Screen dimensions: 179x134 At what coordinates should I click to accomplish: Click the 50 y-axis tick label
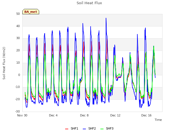pyautogui.click(x=18, y=14)
